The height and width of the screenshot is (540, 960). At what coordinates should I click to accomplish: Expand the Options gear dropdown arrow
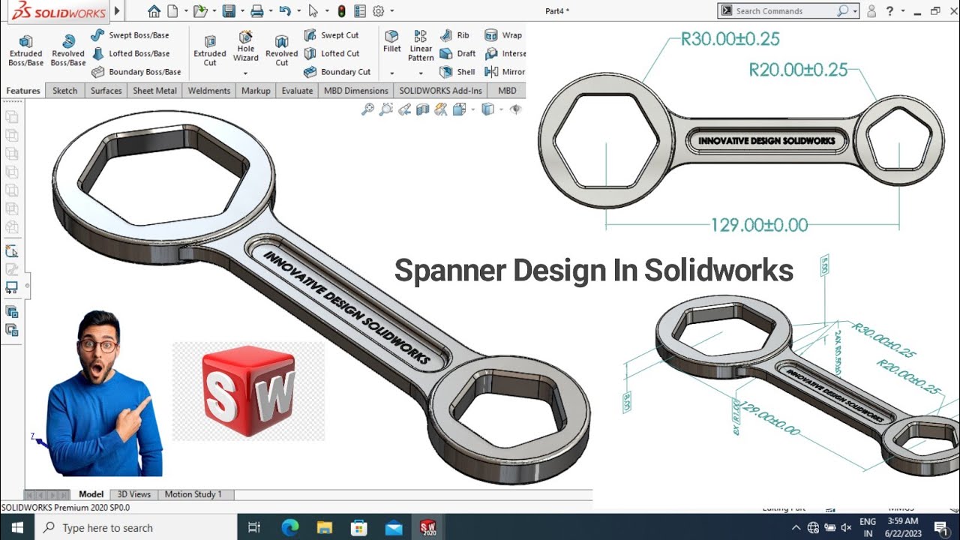click(x=391, y=11)
